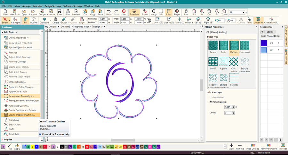Open the Design Settings menu
The height and width of the screenshot is (155, 288).
coord(52,6)
